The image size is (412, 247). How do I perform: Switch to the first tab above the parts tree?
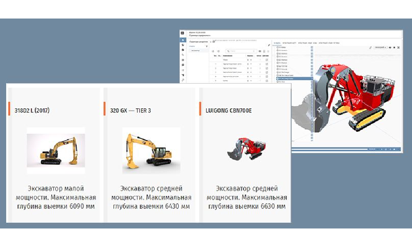[x=277, y=43]
